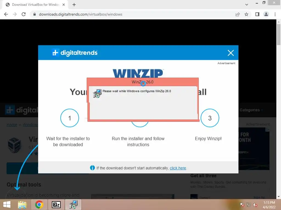
Task: Share this page via the share icon
Action: coord(238,14)
